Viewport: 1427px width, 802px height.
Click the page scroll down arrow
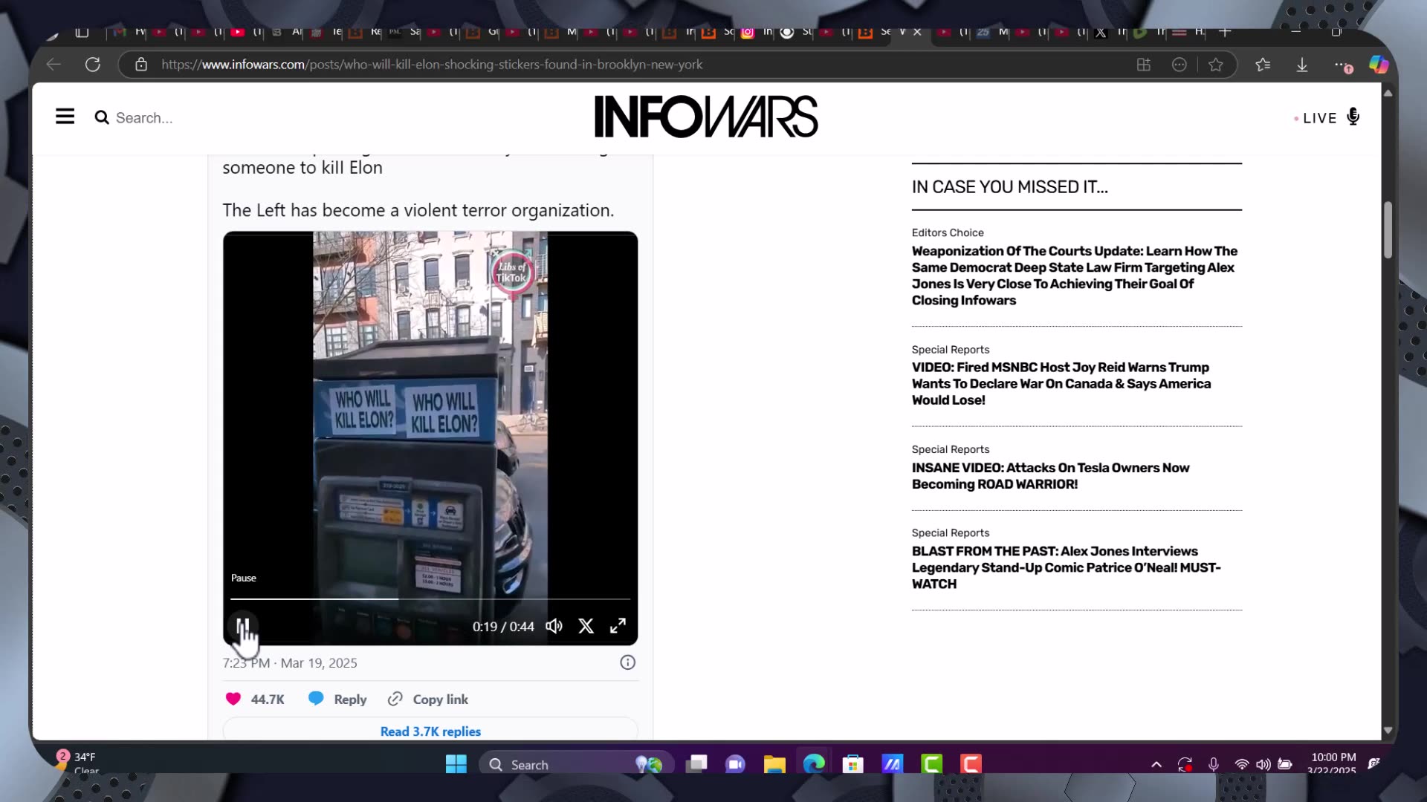(x=1388, y=731)
